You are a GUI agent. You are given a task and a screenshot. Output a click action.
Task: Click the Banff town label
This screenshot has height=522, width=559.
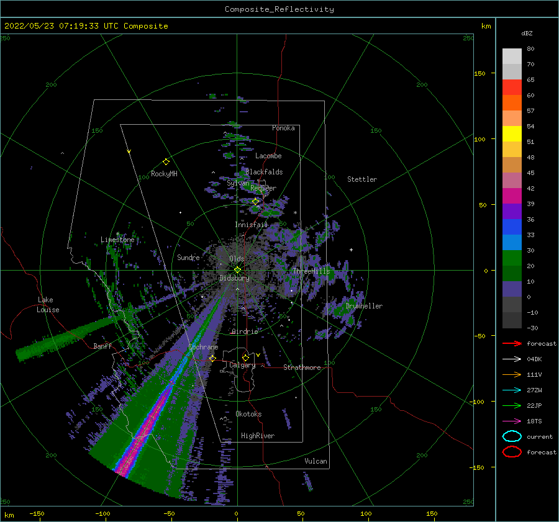(102, 346)
